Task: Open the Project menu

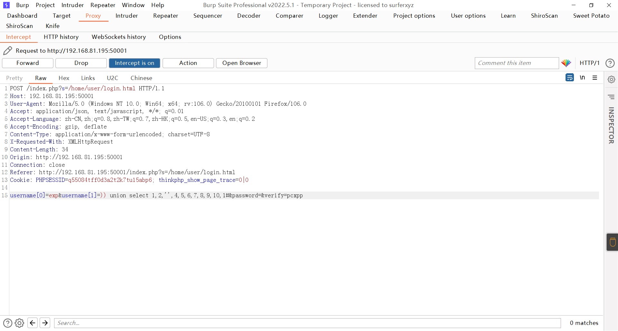Action: point(45,5)
